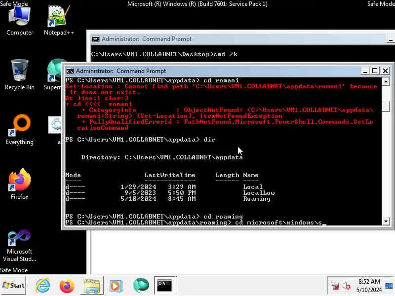This screenshot has height=296, width=395.
Task: Click the 'Mode' column header
Action: click(x=73, y=175)
